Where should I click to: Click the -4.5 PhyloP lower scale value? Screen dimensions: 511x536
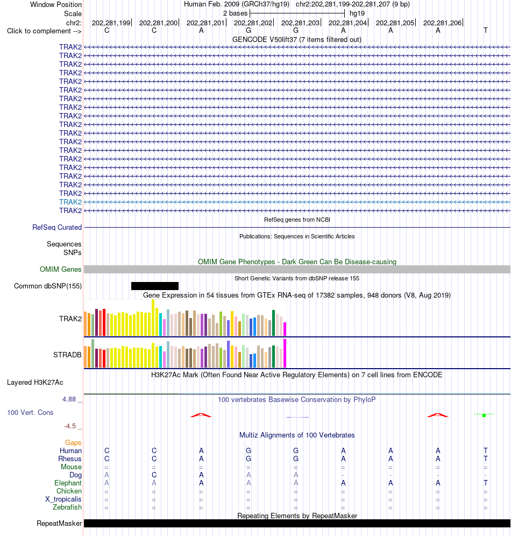click(x=70, y=426)
